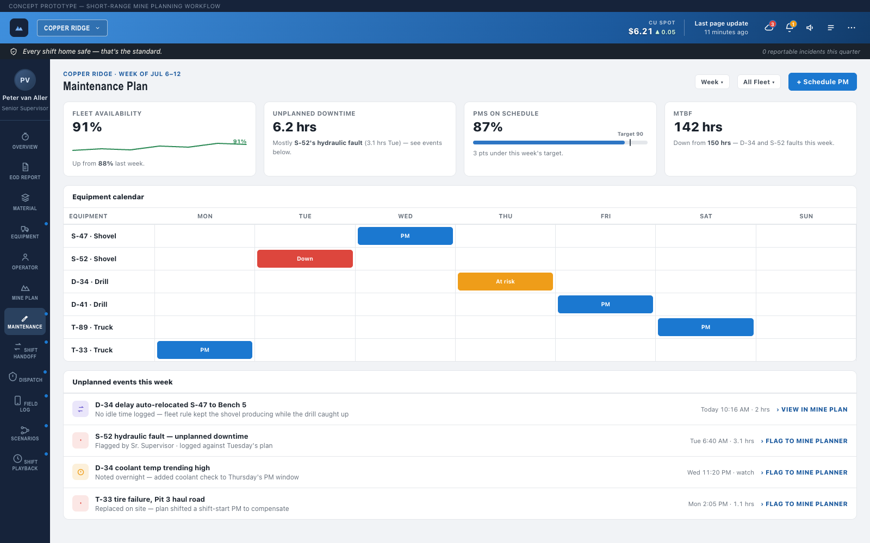This screenshot has width=870, height=543.
Task: Expand the Week range dropdown
Action: click(x=712, y=82)
